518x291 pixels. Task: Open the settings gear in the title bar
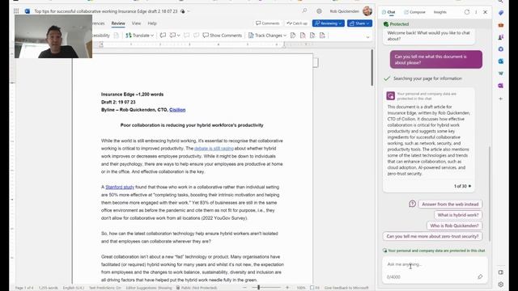(x=319, y=11)
